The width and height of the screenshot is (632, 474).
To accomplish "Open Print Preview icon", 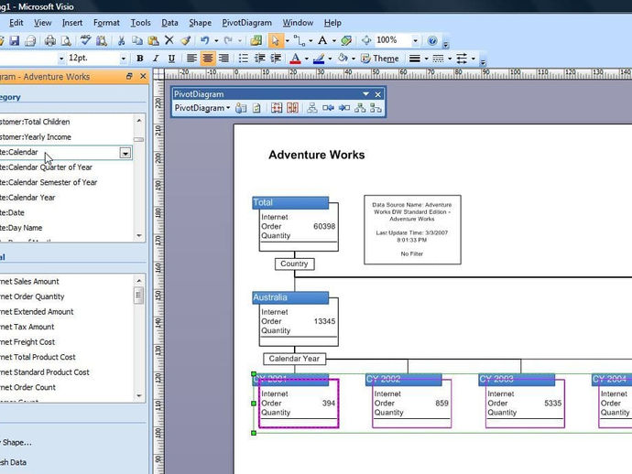I will tap(66, 40).
